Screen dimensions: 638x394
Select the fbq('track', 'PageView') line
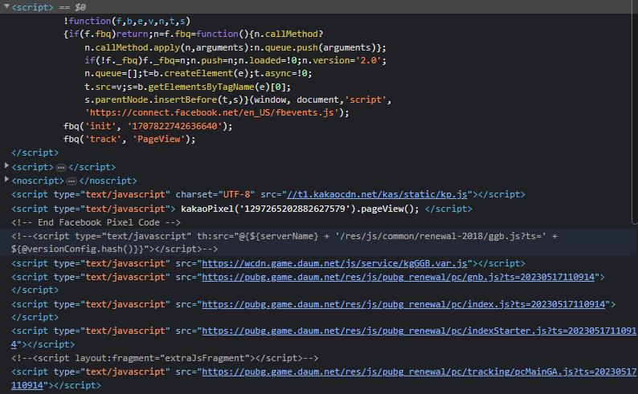[x=129, y=140]
